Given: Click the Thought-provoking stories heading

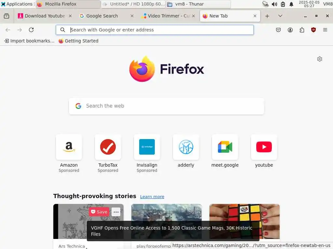Looking at the screenshot, I should pos(95,196).
